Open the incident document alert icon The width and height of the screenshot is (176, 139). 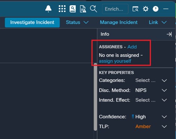tap(83, 9)
